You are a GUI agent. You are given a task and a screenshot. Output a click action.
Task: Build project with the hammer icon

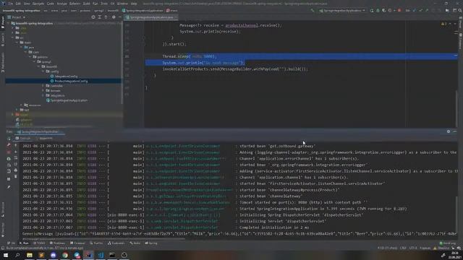313,10
